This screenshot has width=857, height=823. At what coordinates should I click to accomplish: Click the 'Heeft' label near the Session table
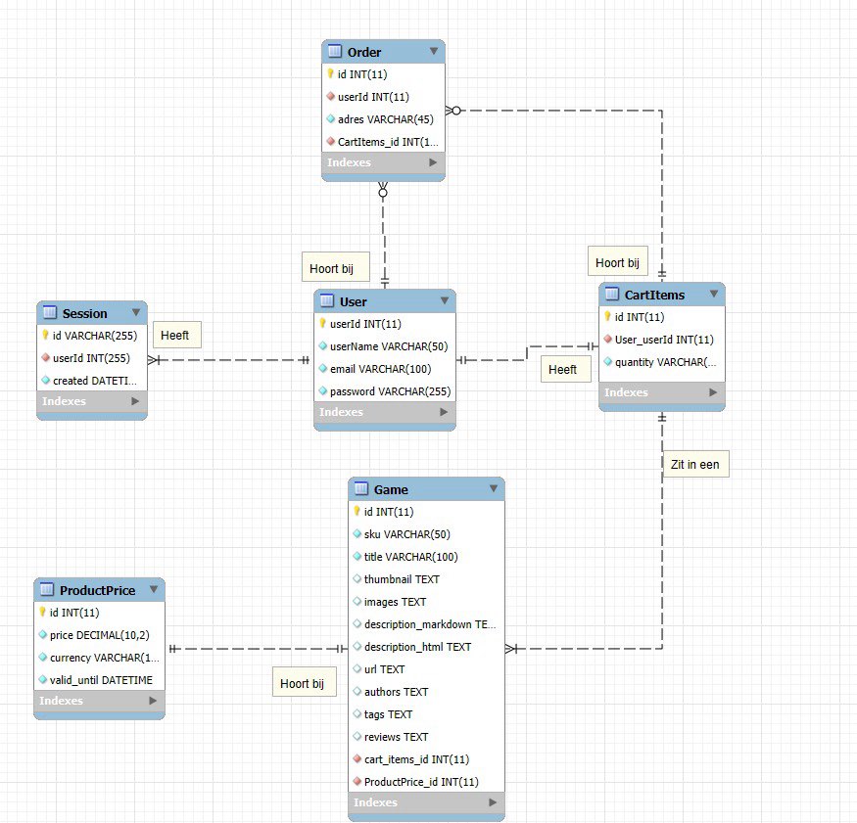(x=176, y=335)
